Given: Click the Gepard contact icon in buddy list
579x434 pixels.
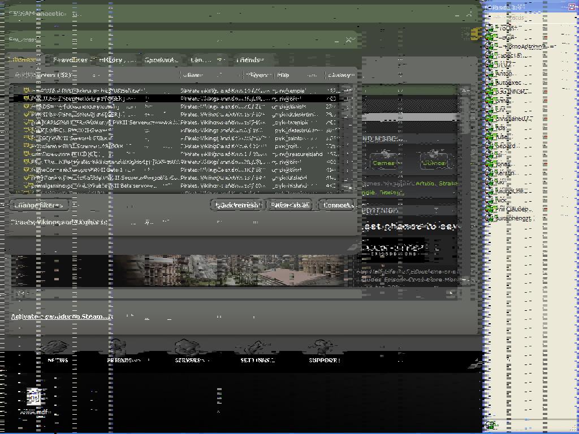Looking at the screenshot, I should coord(489,146).
